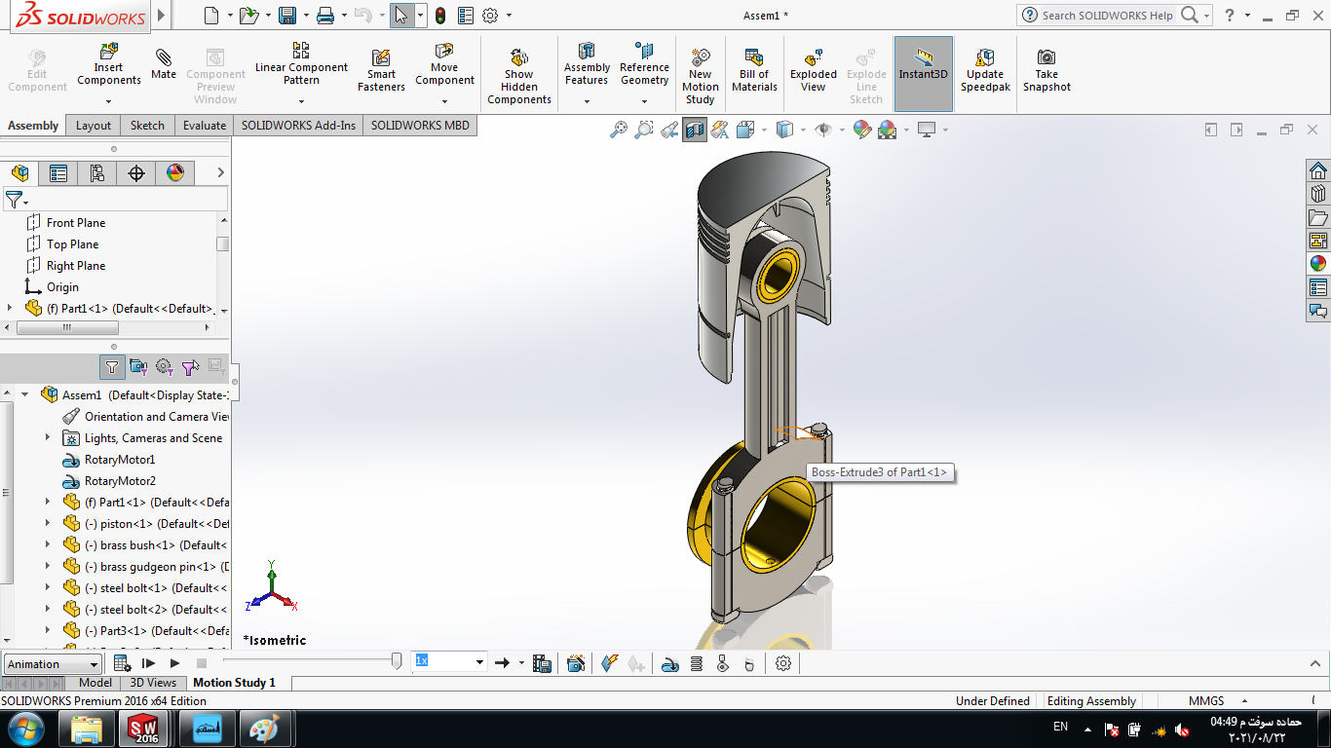The height and width of the screenshot is (748, 1331).
Task: Switch to the Evaluate tab
Action: click(205, 126)
